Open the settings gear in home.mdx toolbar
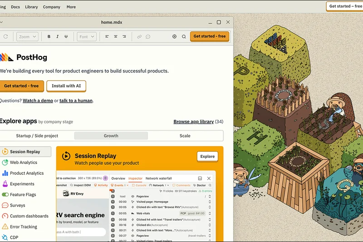363x242 pixels. coord(174,37)
